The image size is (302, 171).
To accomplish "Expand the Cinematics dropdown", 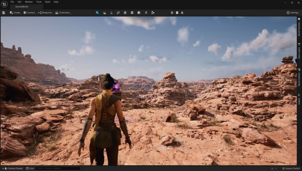I will 63,13.
